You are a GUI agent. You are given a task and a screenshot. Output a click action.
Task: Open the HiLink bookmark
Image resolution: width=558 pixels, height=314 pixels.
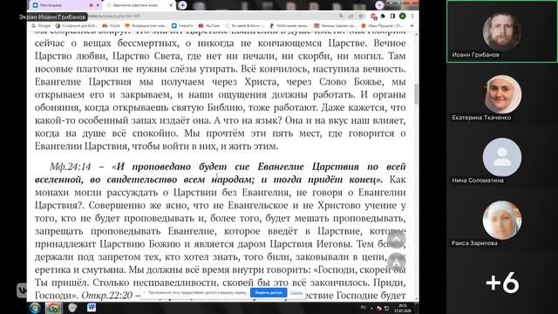pyautogui.click(x=112, y=25)
